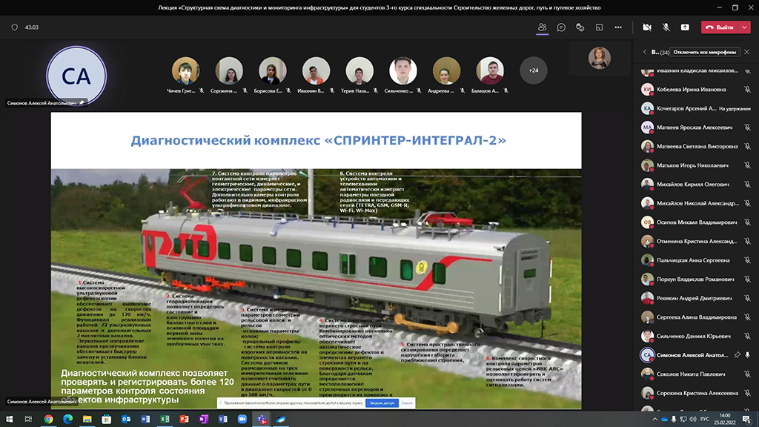The height and width of the screenshot is (427, 759).
Task: Select Ревякин Андрей Дмитриевич in list
Action: [695, 298]
